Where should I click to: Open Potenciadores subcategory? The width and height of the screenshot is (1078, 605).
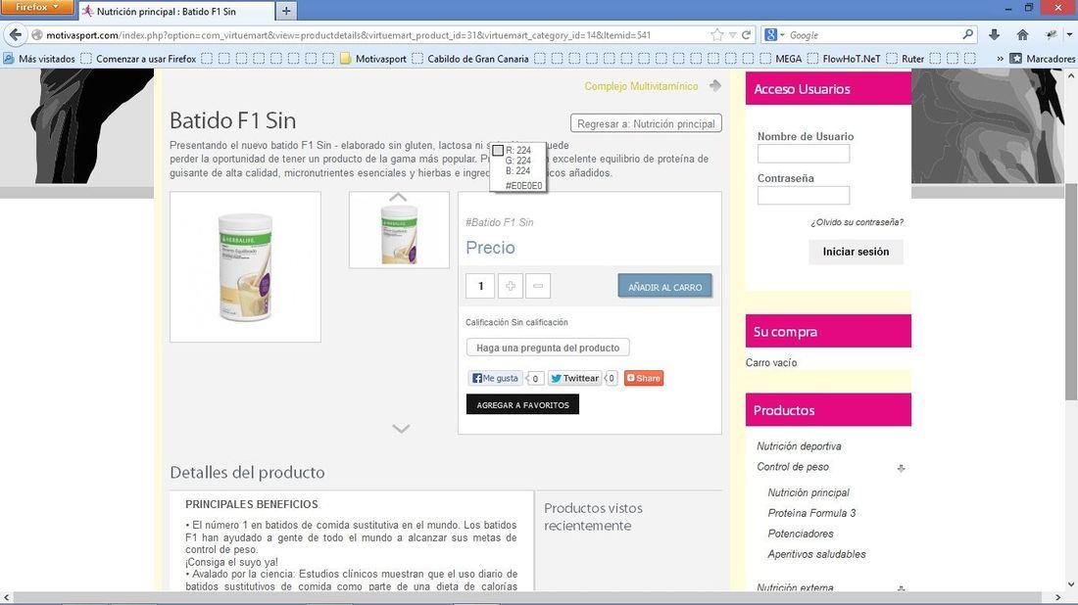(x=801, y=534)
